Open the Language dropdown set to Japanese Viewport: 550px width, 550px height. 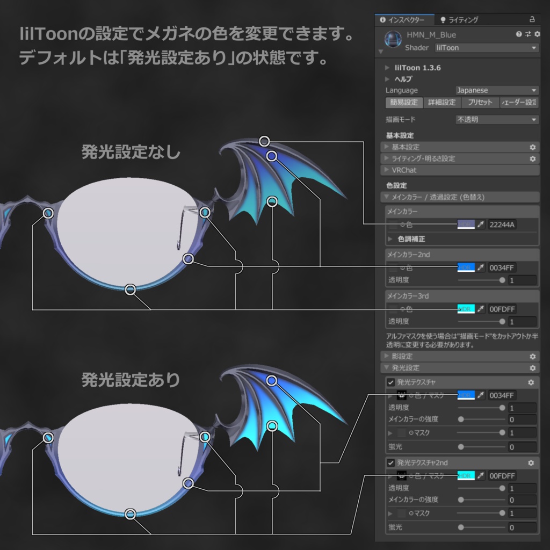click(497, 90)
